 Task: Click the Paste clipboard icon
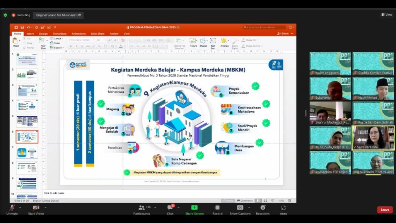(x=15, y=41)
